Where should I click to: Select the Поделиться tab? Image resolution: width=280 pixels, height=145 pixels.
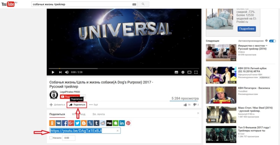point(57,114)
